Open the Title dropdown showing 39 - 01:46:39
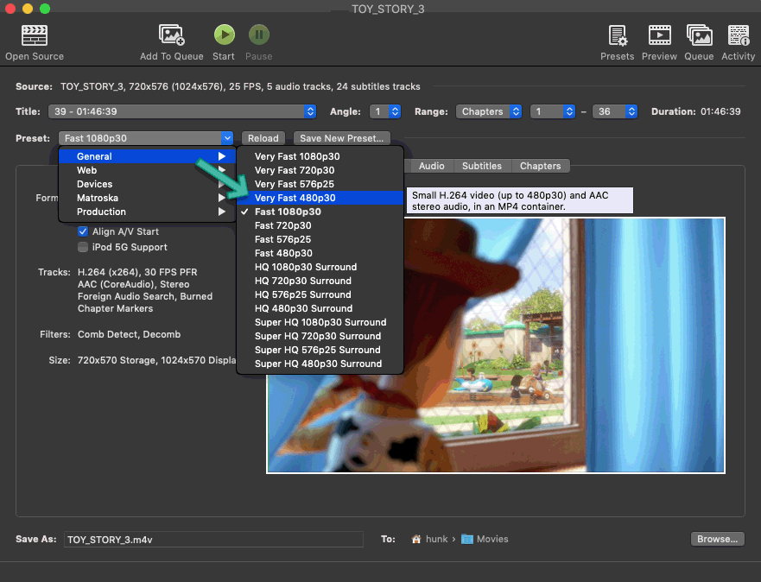This screenshot has width=761, height=582. tap(182, 111)
